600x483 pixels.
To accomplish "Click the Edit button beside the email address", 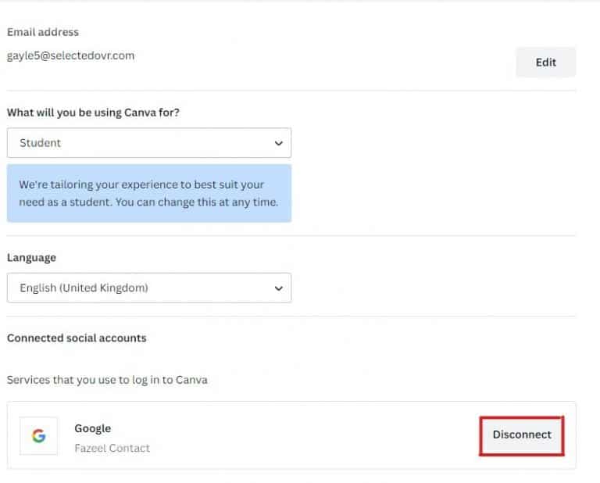I will click(545, 63).
